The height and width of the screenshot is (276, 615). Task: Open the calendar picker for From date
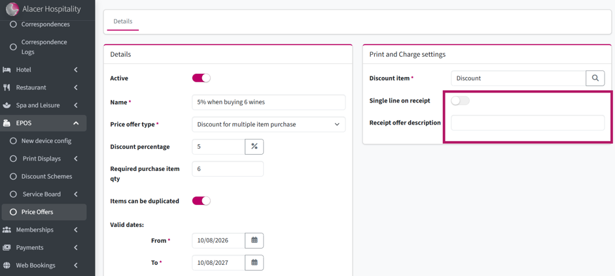click(x=254, y=240)
